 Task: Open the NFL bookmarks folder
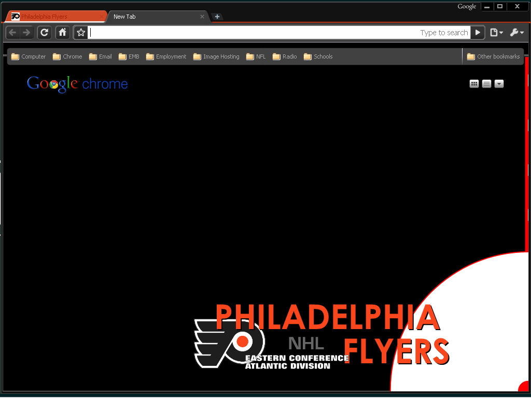256,56
